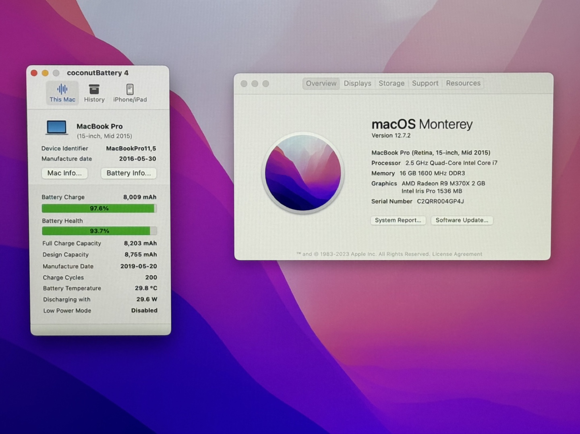Click the manufacture date 2016-05-30
580x434 pixels.
[x=137, y=159]
